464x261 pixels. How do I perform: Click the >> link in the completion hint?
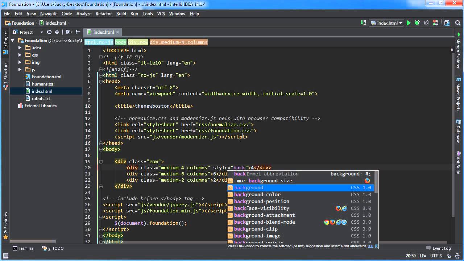[x=370, y=246]
